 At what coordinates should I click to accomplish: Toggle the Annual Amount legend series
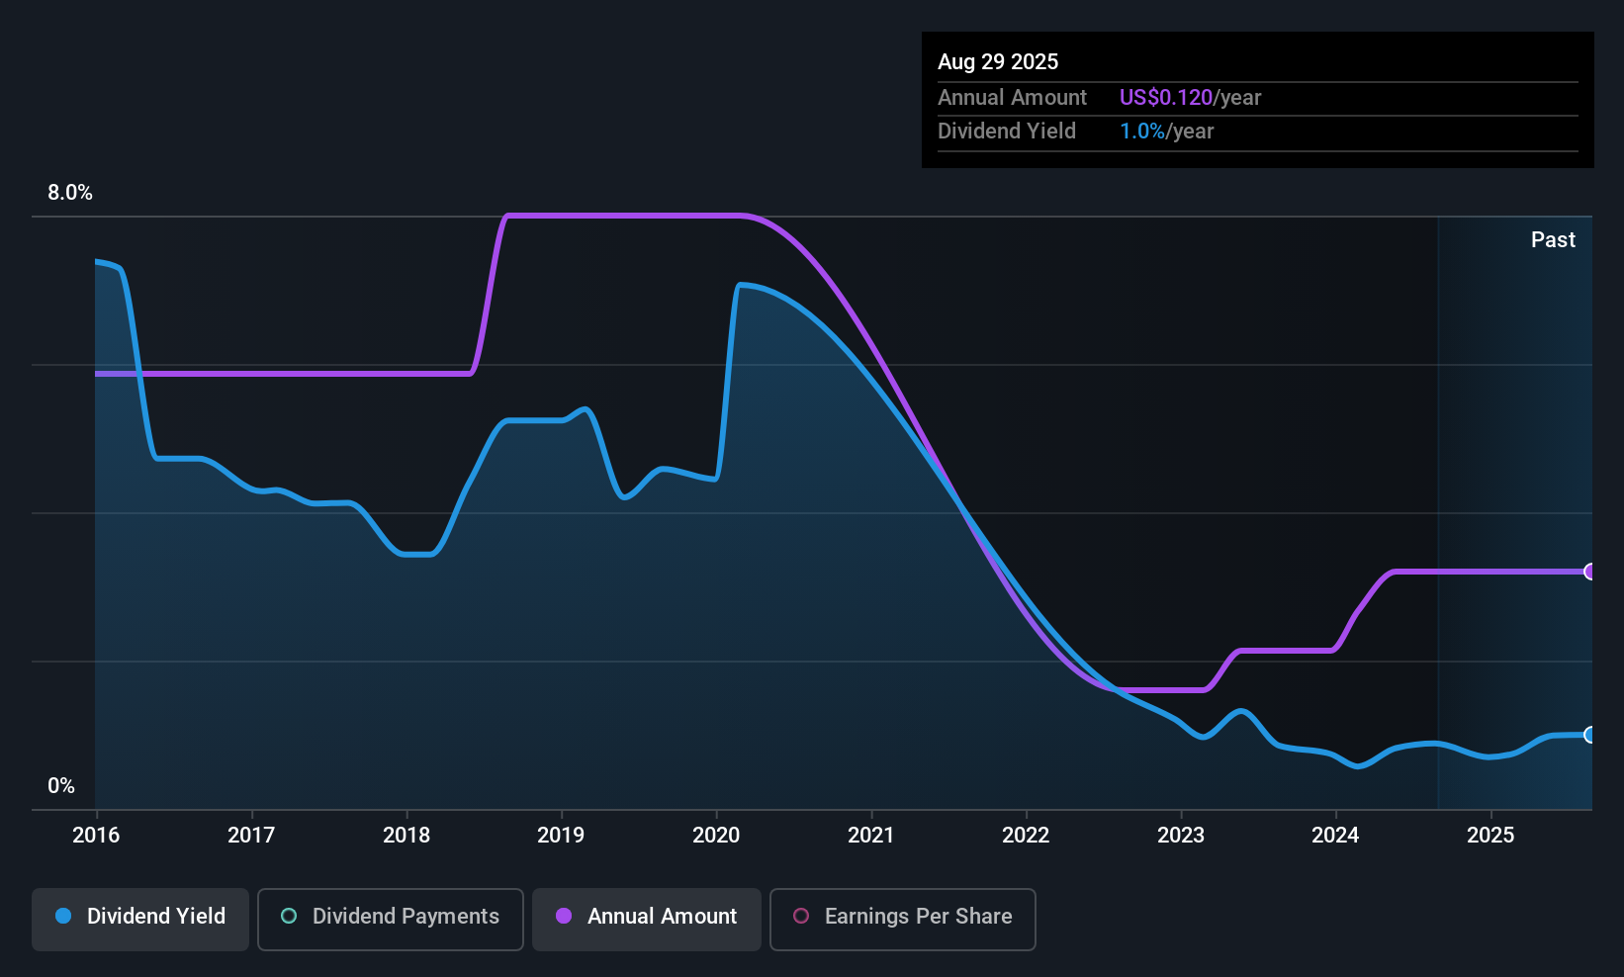point(647,918)
